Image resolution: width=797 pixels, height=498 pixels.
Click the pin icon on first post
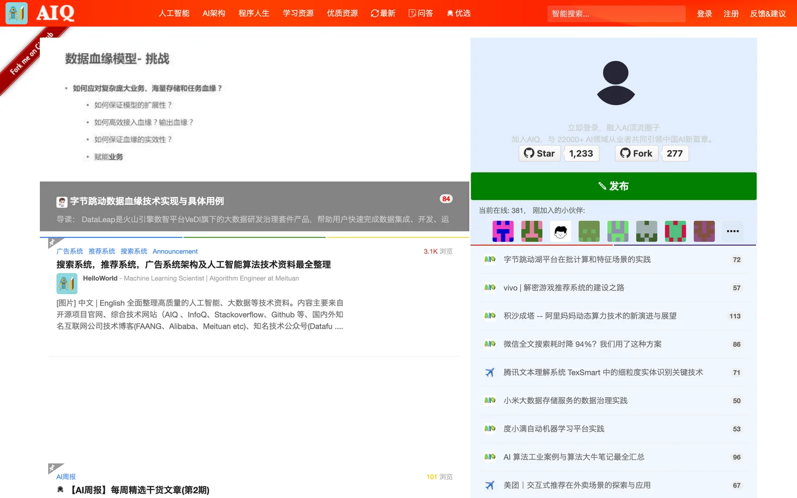pos(53,242)
